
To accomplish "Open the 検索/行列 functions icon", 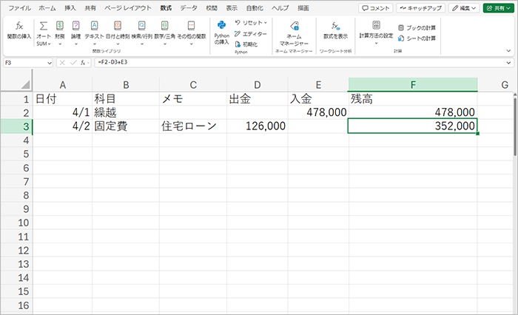I will [x=142, y=26].
